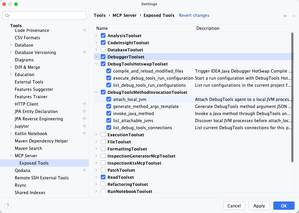The height and width of the screenshot is (213, 299).
Task: Open Diagrams settings page
Action: click(x=24, y=60)
